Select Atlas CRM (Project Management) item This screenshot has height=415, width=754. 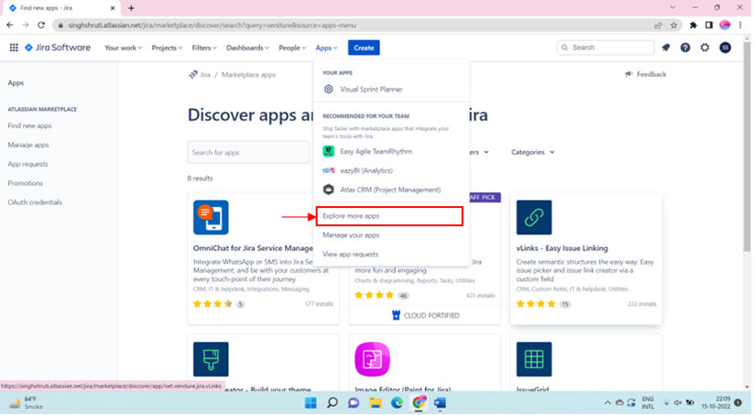(x=391, y=190)
